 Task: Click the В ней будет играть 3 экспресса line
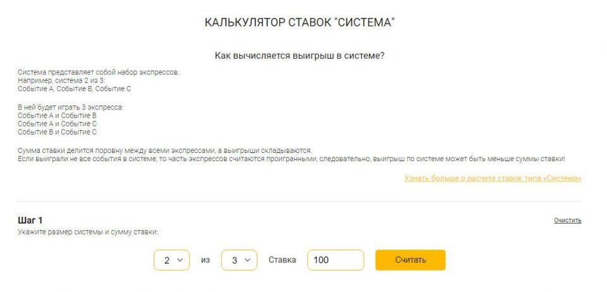coord(70,107)
